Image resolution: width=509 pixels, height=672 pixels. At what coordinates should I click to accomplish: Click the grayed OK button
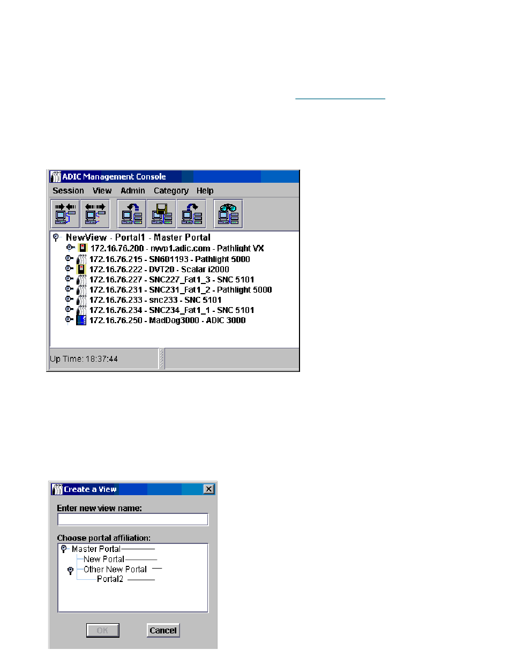(x=103, y=630)
